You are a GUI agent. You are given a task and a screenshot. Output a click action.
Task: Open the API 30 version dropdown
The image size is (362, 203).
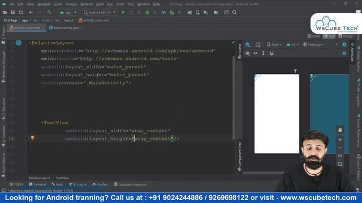(292, 45)
